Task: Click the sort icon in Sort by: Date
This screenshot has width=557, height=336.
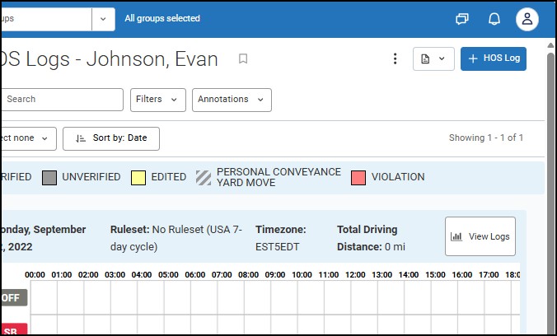Action: click(81, 138)
